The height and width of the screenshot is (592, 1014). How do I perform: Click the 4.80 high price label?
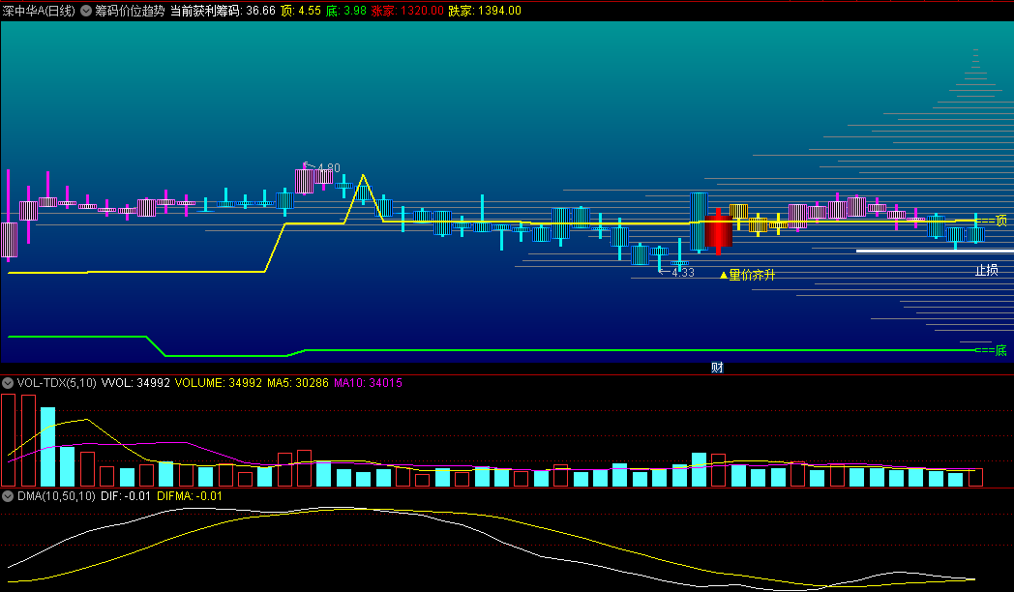328,168
